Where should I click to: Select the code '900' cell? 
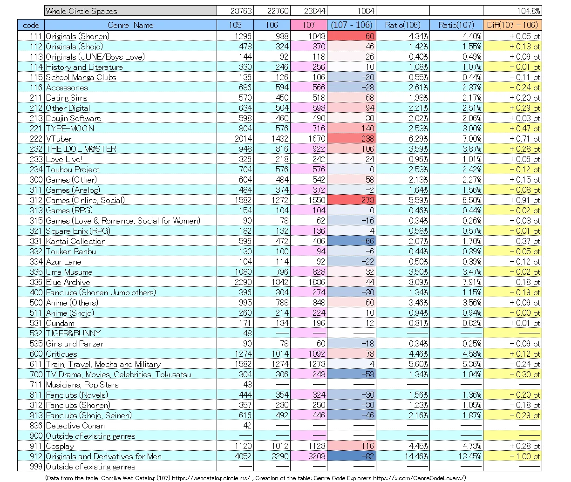click(31, 436)
